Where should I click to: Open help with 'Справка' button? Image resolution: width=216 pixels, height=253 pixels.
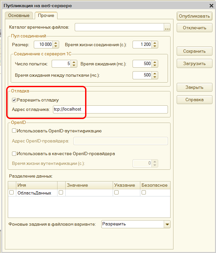pyautogui.click(x=194, y=100)
